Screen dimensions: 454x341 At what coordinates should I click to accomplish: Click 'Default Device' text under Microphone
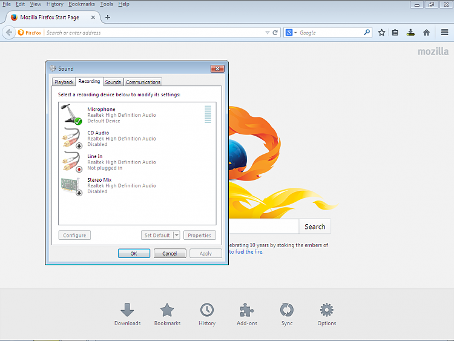point(104,121)
